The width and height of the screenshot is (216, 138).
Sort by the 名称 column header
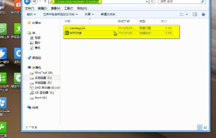coord(68,21)
